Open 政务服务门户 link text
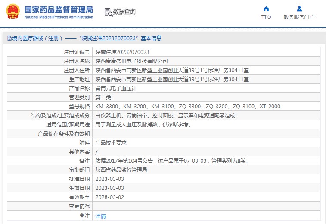 click(x=299, y=17)
